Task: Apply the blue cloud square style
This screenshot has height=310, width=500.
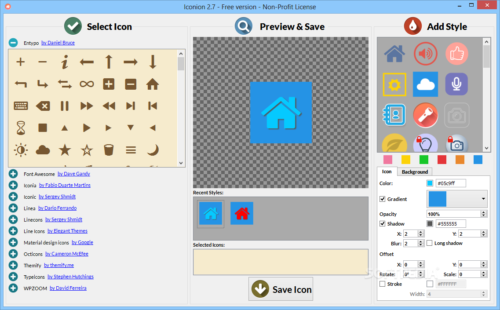Action: coord(425,84)
